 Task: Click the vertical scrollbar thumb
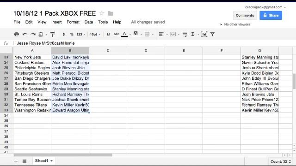pos(294,81)
